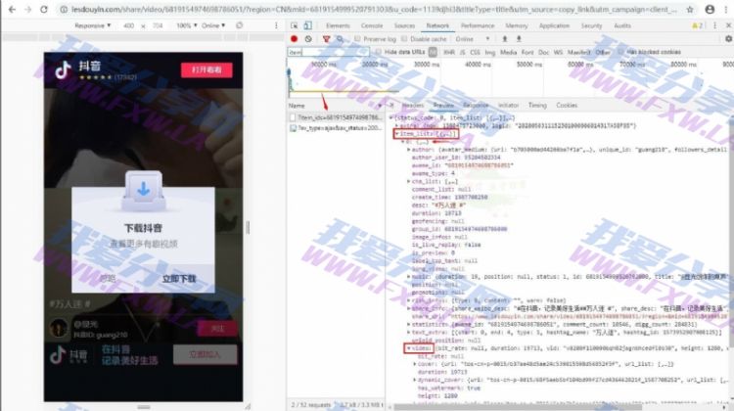Filter requests by Img type
Image resolution: width=734 pixels, height=411 pixels.
point(489,53)
